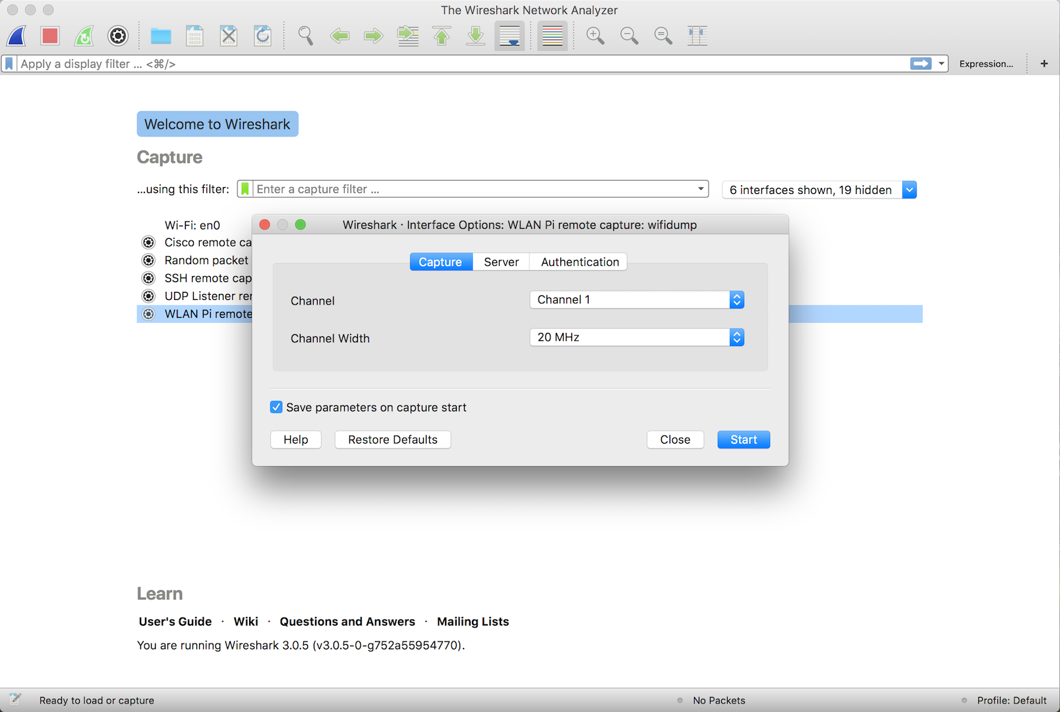Click display filter bookmark icon
Viewport: 1060px width, 712px height.
point(9,64)
